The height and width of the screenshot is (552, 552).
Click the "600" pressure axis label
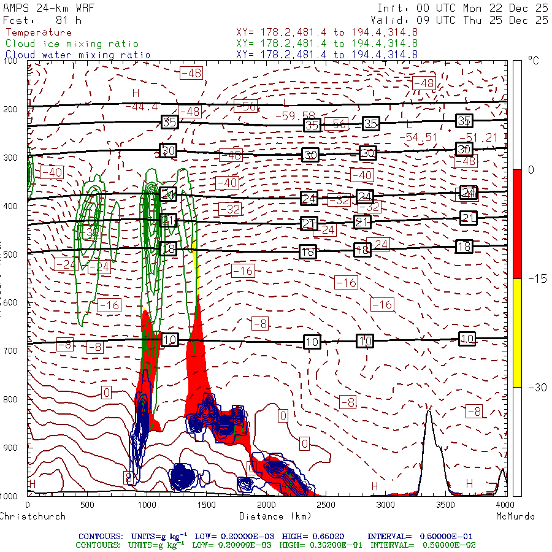click(10, 303)
